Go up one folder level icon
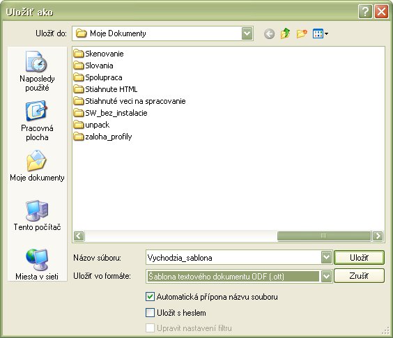Image resolution: width=393 pixels, height=338 pixels. (286, 33)
